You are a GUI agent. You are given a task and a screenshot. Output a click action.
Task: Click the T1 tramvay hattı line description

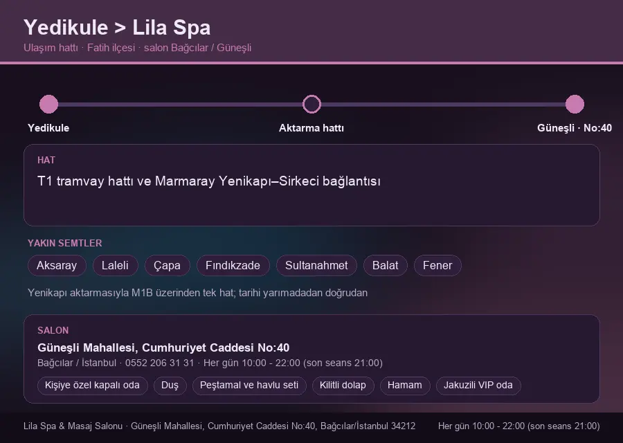point(209,181)
